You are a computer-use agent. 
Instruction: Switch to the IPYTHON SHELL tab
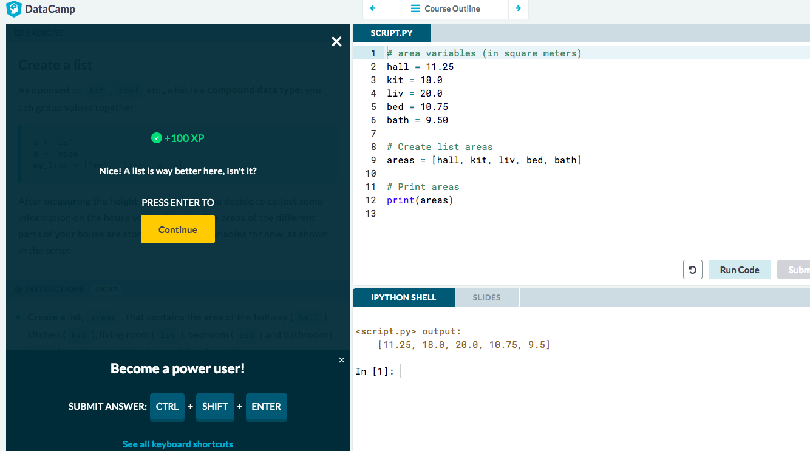(x=403, y=297)
